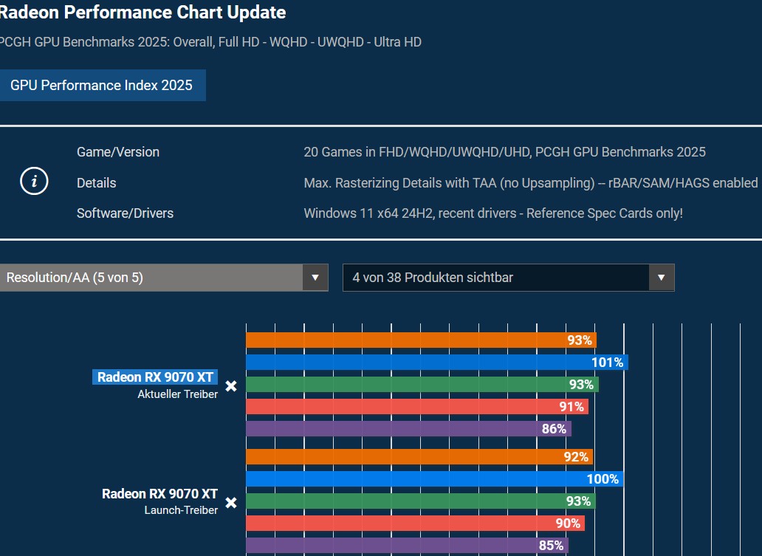The image size is (762, 556).
Task: Remove Radeon RX 9070 XT Launch-Treiber row
Action: 231,503
